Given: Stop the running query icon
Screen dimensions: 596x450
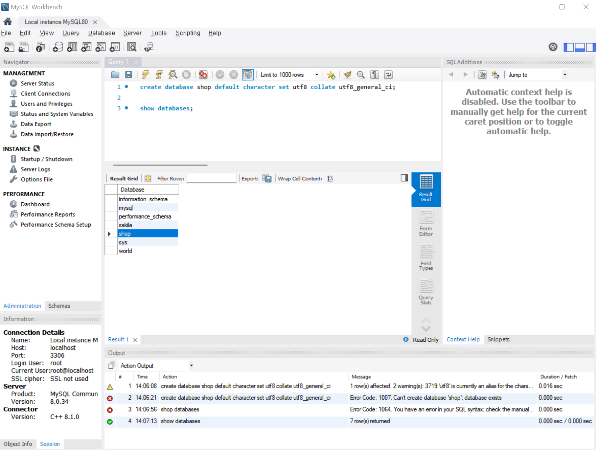Looking at the screenshot, I should pyautogui.click(x=186, y=75).
